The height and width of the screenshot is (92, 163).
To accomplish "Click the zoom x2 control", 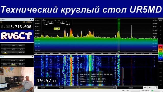I will 150,87.
